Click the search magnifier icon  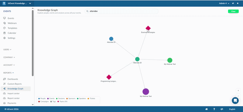coord(87,11)
